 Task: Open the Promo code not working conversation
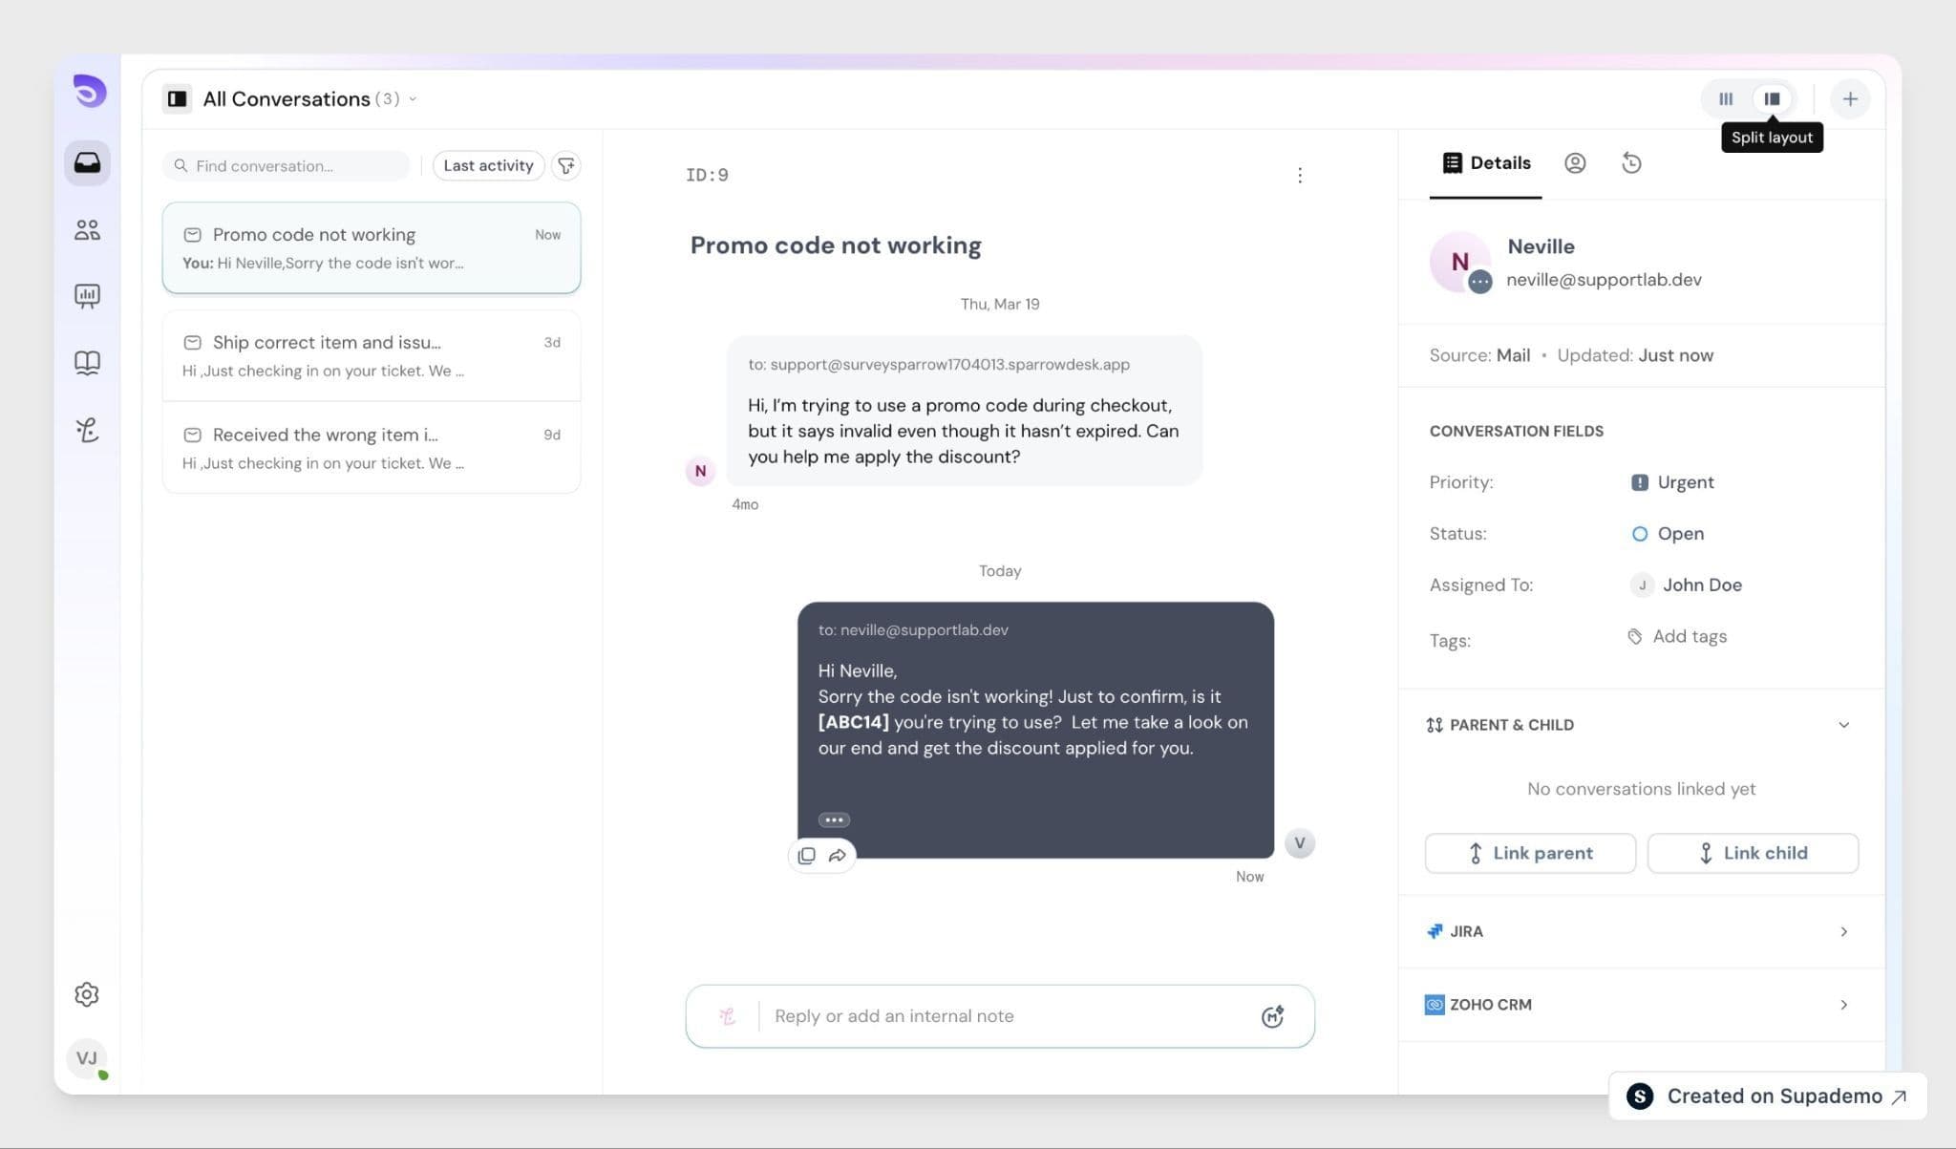(372, 247)
